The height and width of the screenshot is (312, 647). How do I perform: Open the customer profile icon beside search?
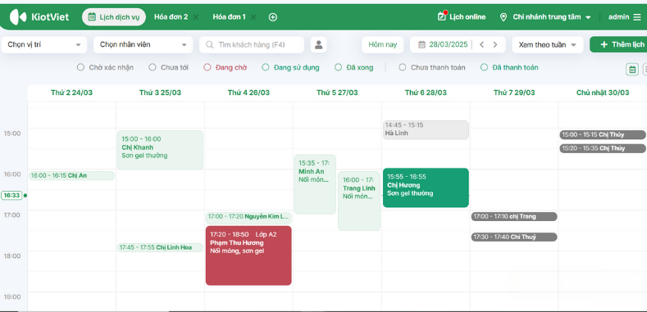pos(318,45)
